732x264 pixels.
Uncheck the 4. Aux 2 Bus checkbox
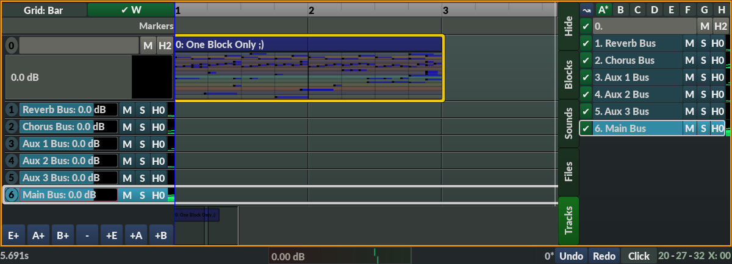pos(586,94)
